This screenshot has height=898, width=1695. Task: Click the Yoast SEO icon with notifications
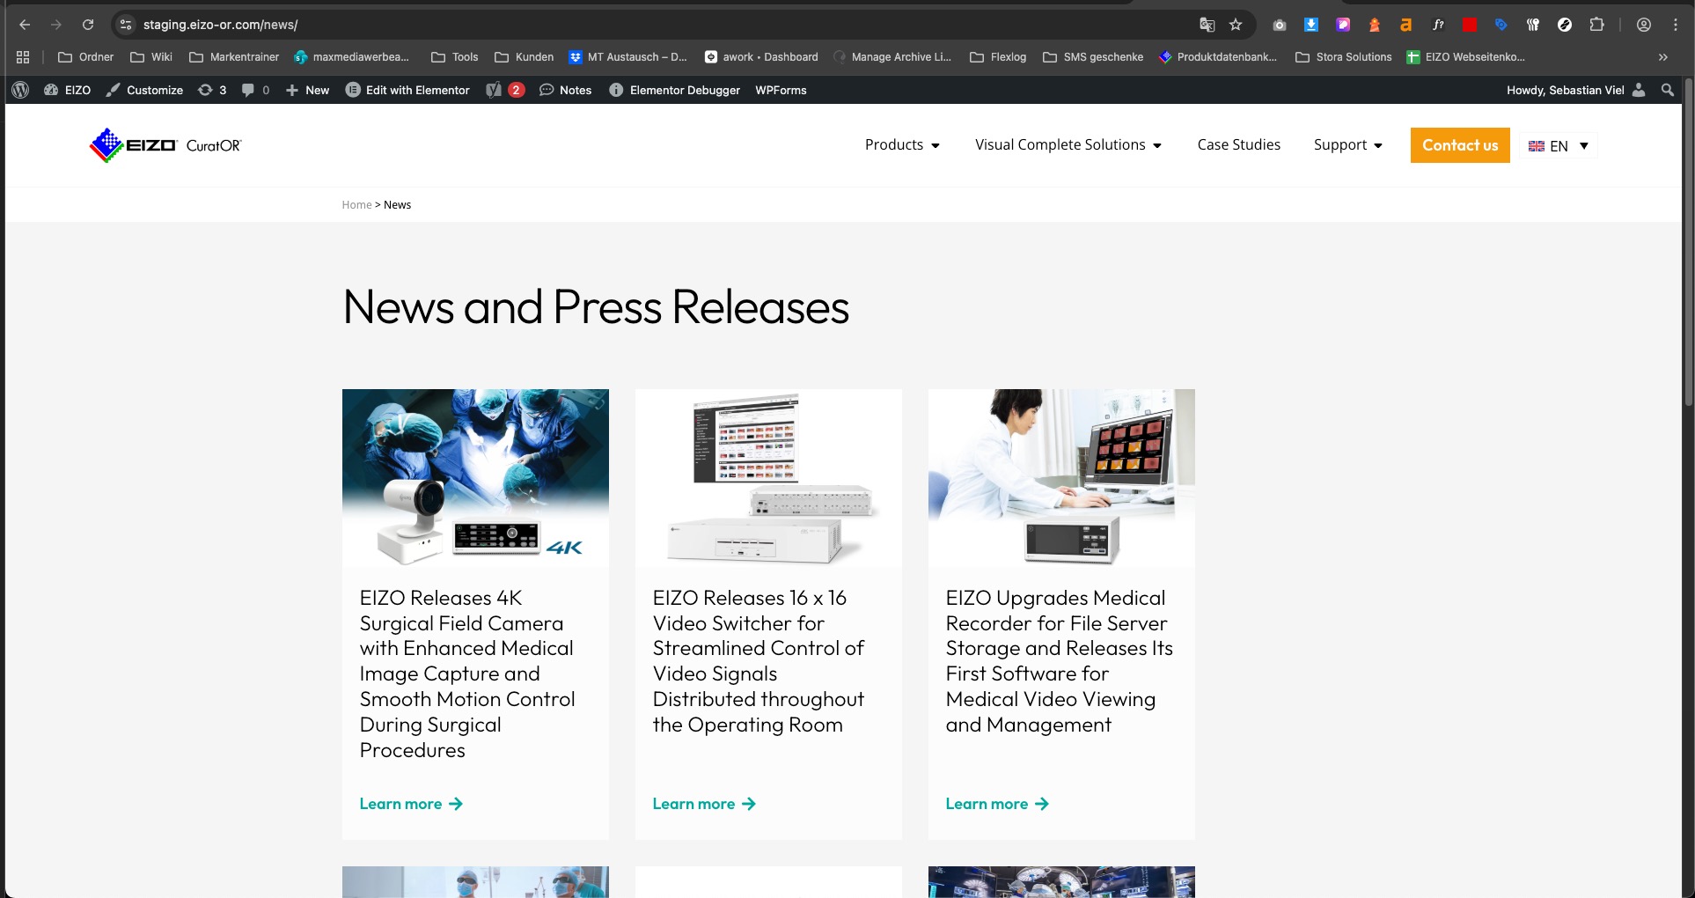pyautogui.click(x=504, y=90)
